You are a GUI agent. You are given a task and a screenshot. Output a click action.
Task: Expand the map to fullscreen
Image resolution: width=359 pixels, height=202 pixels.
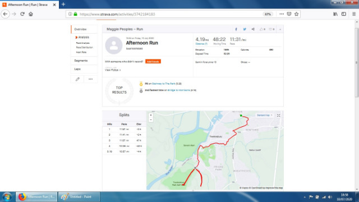point(279,116)
